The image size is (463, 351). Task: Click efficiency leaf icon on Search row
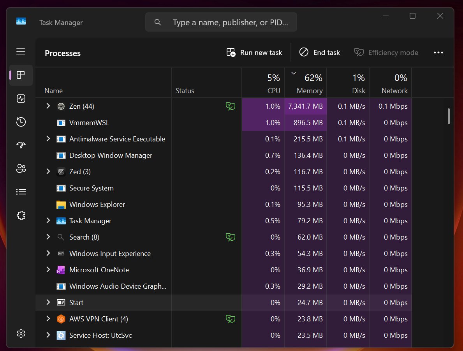click(x=230, y=237)
